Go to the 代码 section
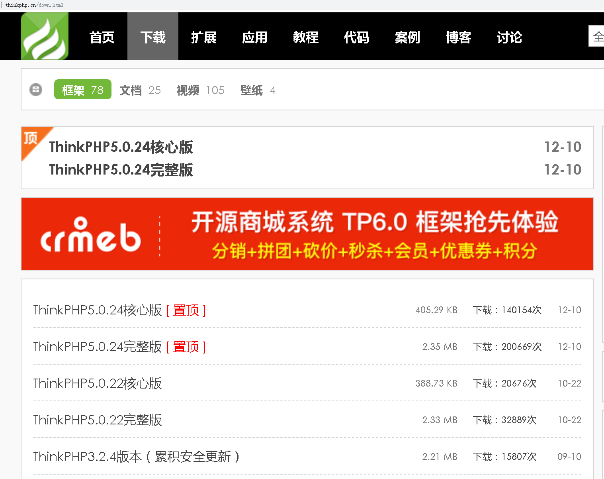Image resolution: width=604 pixels, height=479 pixels. click(x=357, y=37)
